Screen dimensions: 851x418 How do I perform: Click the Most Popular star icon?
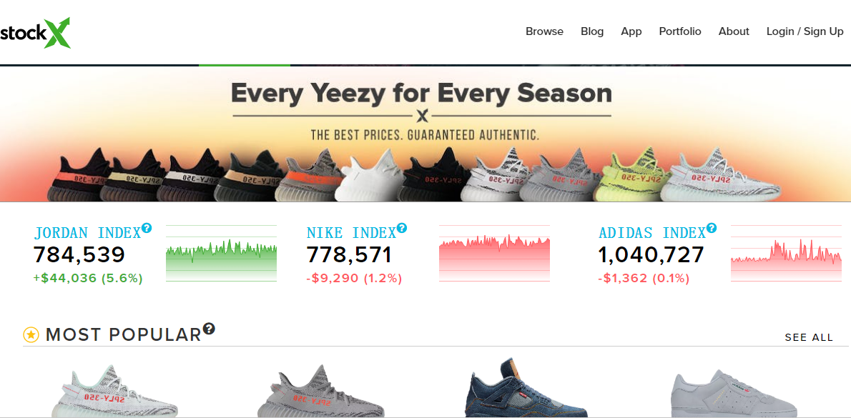click(31, 334)
